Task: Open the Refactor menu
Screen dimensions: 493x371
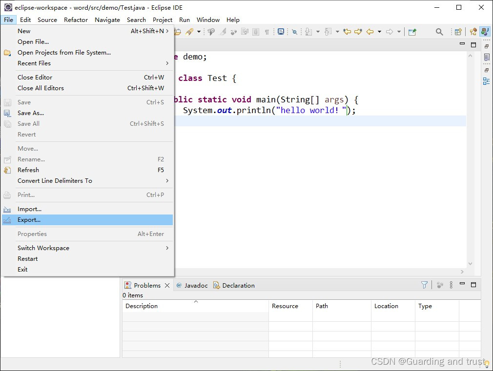Action: [x=76, y=20]
